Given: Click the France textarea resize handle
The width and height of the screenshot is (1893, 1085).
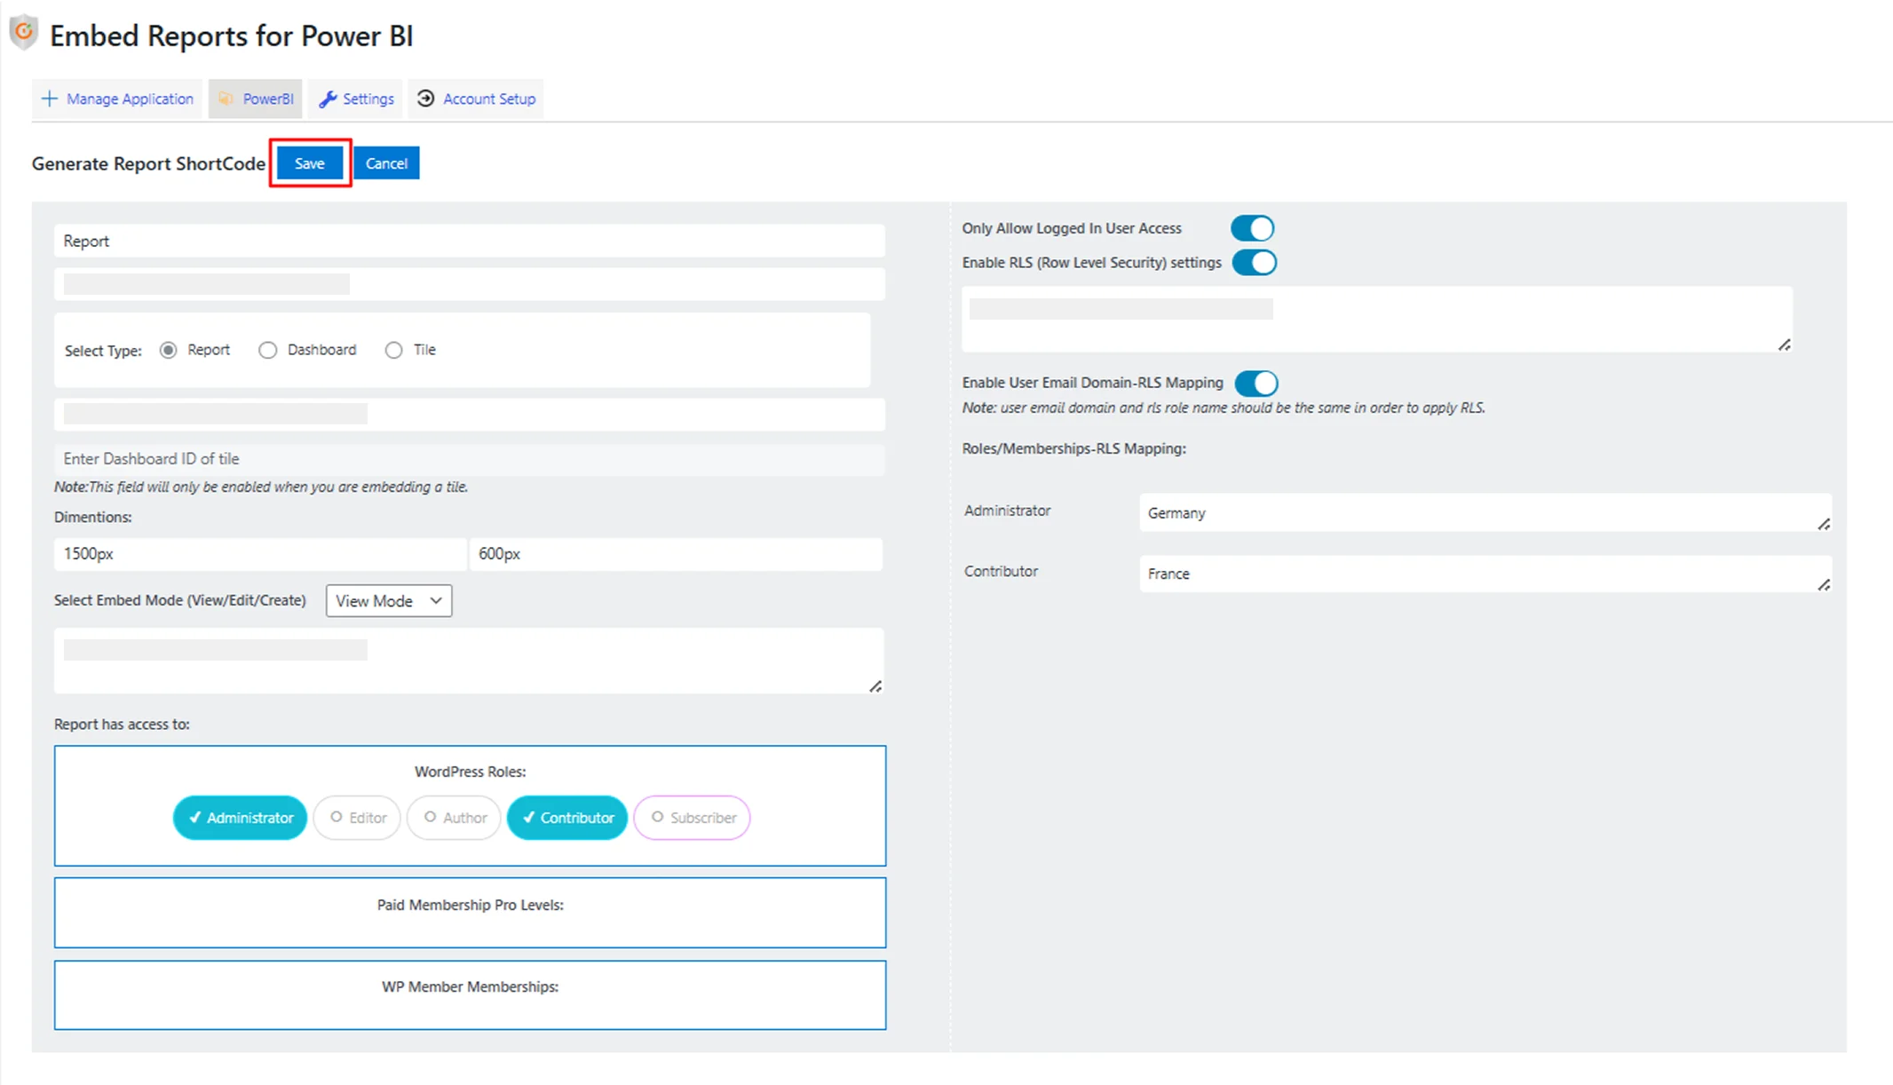Looking at the screenshot, I should point(1824,585).
